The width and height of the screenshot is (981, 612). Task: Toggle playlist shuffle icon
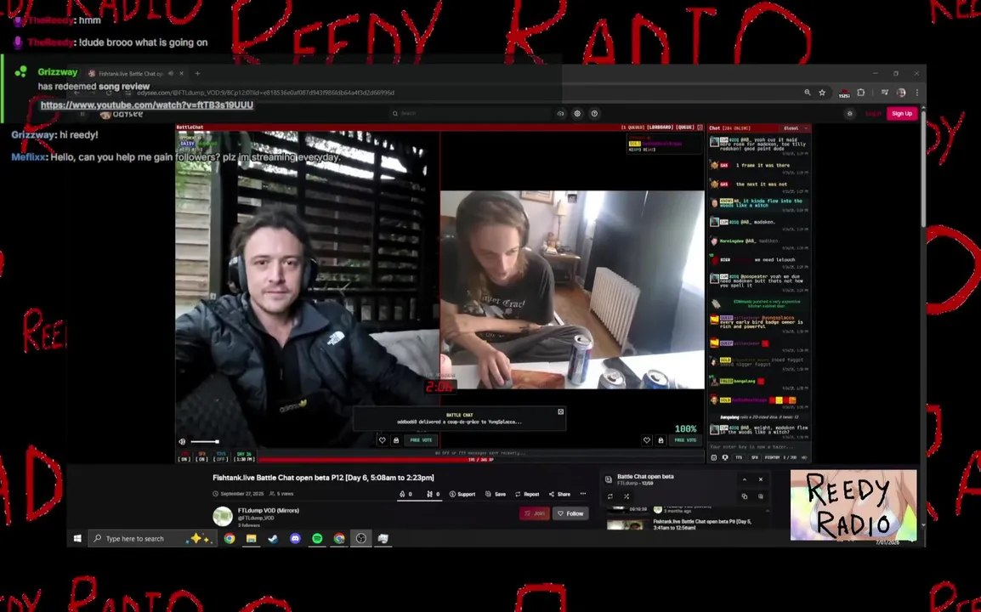click(627, 496)
